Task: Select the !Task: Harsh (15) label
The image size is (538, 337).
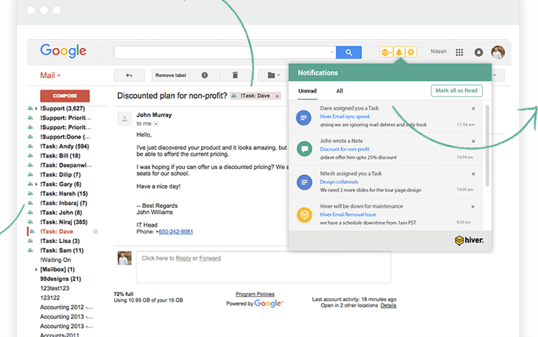Action: pyautogui.click(x=64, y=194)
